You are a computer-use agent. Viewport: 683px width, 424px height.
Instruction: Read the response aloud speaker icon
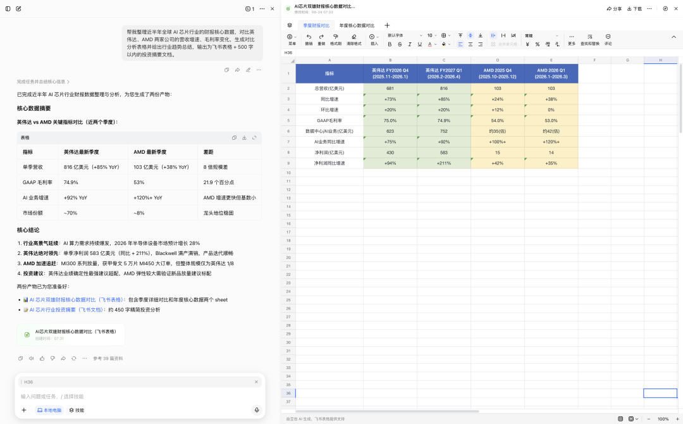(x=32, y=358)
